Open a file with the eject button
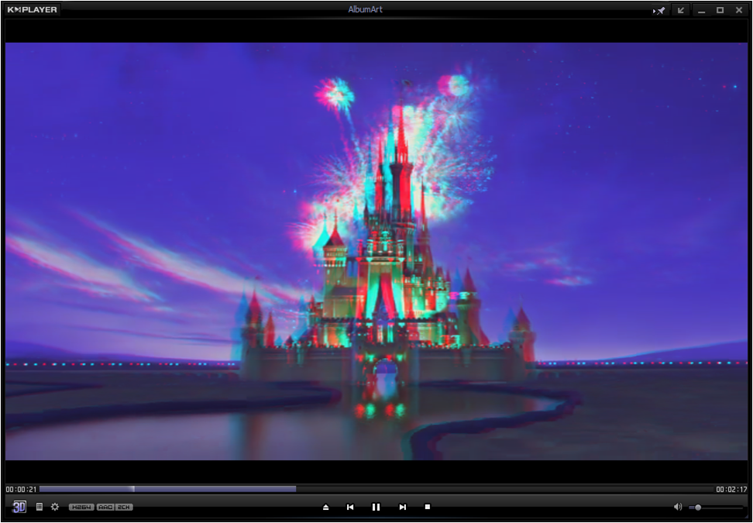This screenshot has width=753, height=523. (326, 508)
